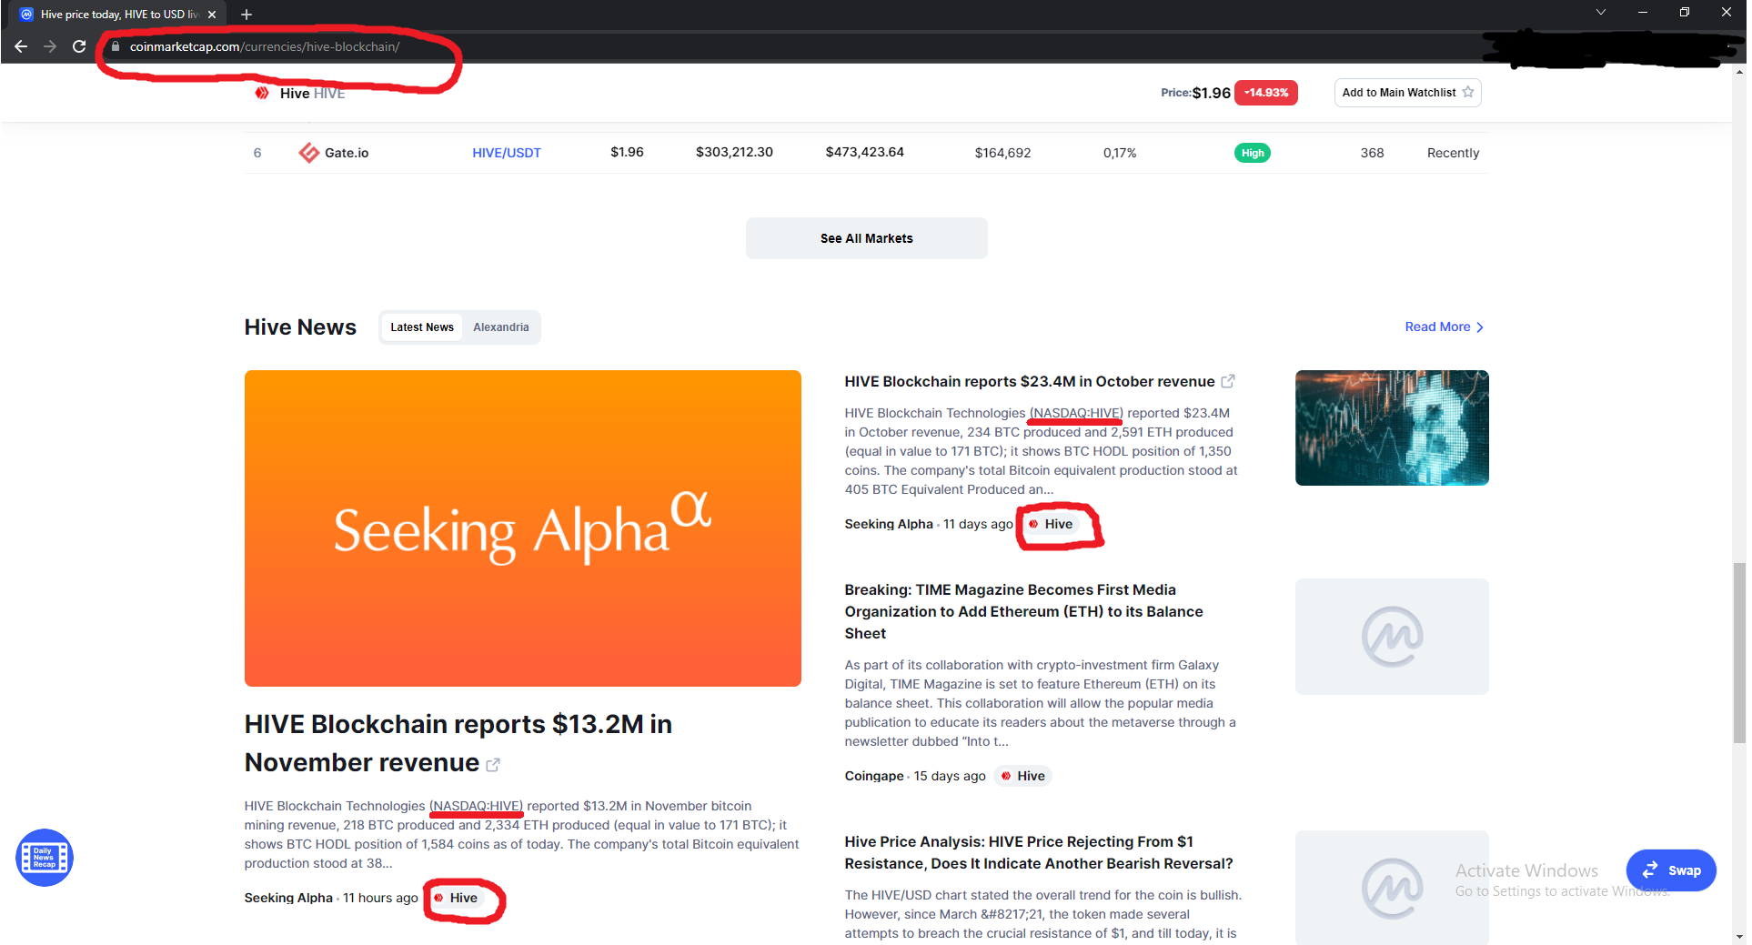Click external link icon beside October revenue
Screen dimensions: 1752x945
1228,381
